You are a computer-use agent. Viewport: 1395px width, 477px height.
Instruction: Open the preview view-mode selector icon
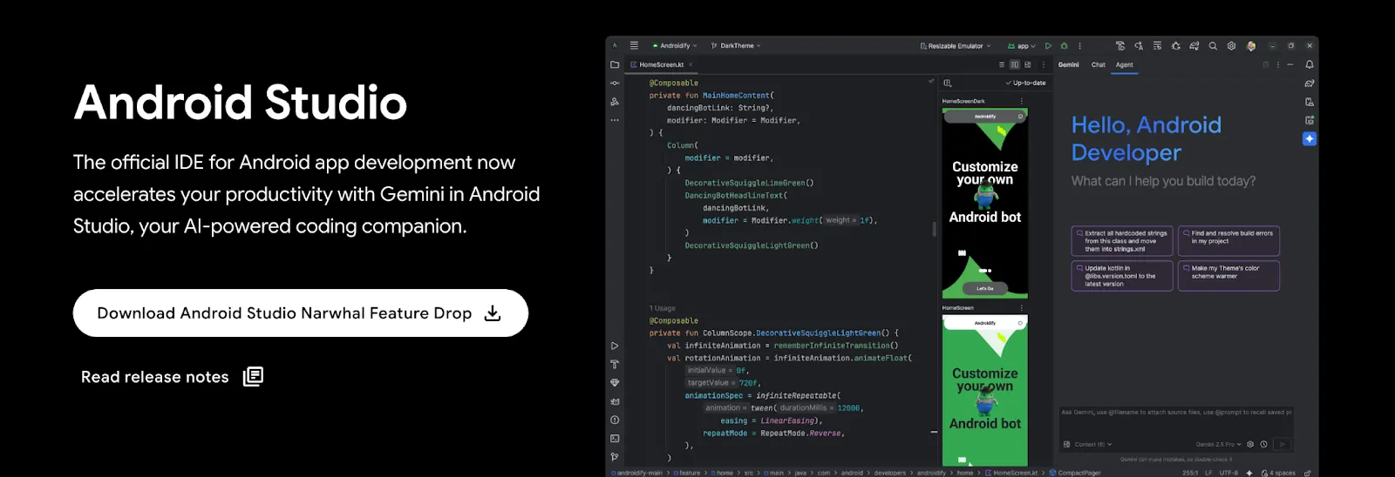(x=948, y=83)
